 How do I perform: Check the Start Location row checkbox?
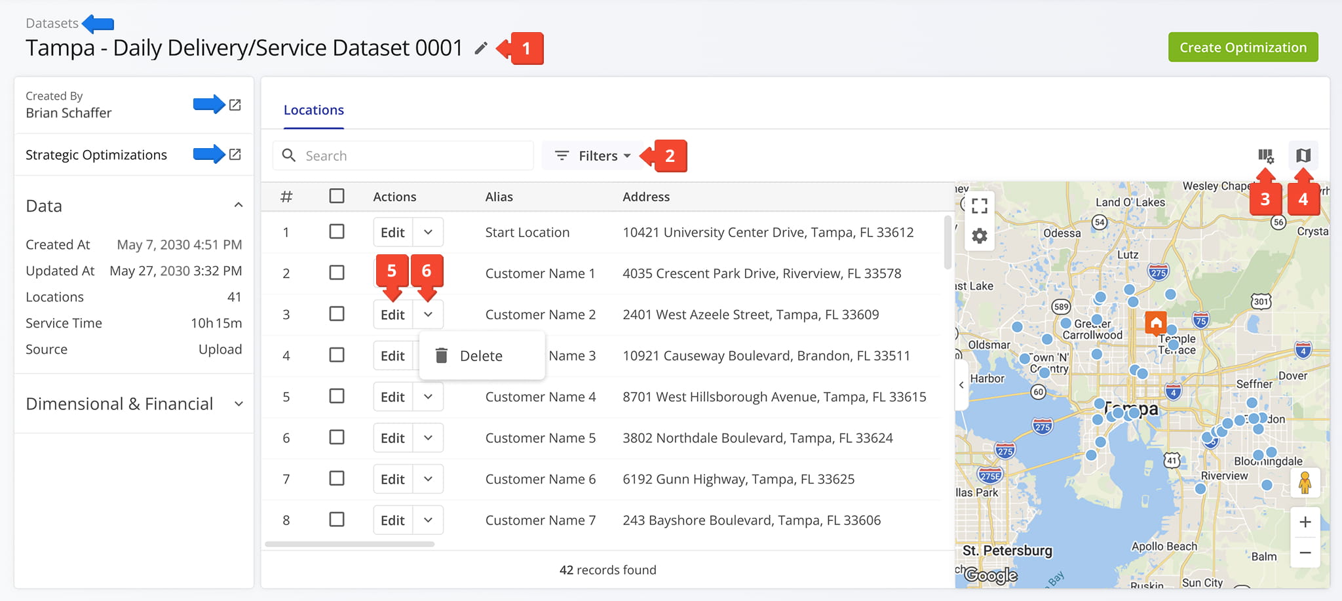[x=337, y=231]
